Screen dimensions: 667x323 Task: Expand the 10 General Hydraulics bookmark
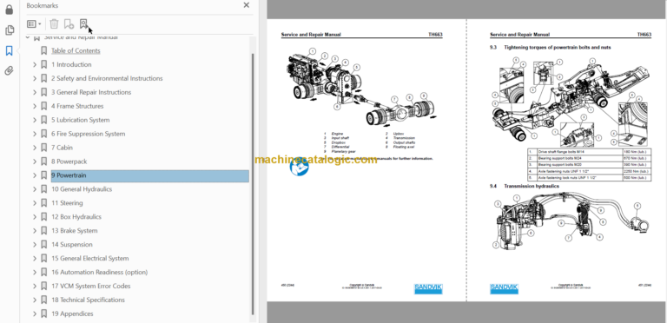tap(35, 189)
